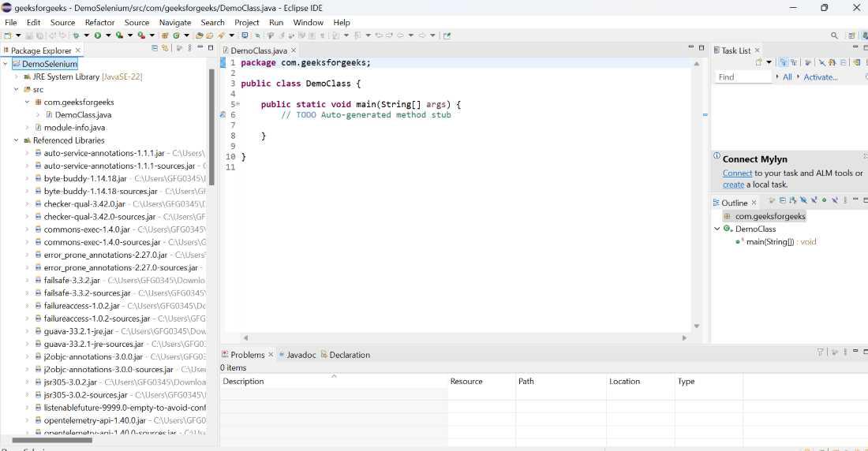This screenshot has height=451, width=868.
Task: Click Focus on Workweek icon in Task List
Action: coord(808,62)
